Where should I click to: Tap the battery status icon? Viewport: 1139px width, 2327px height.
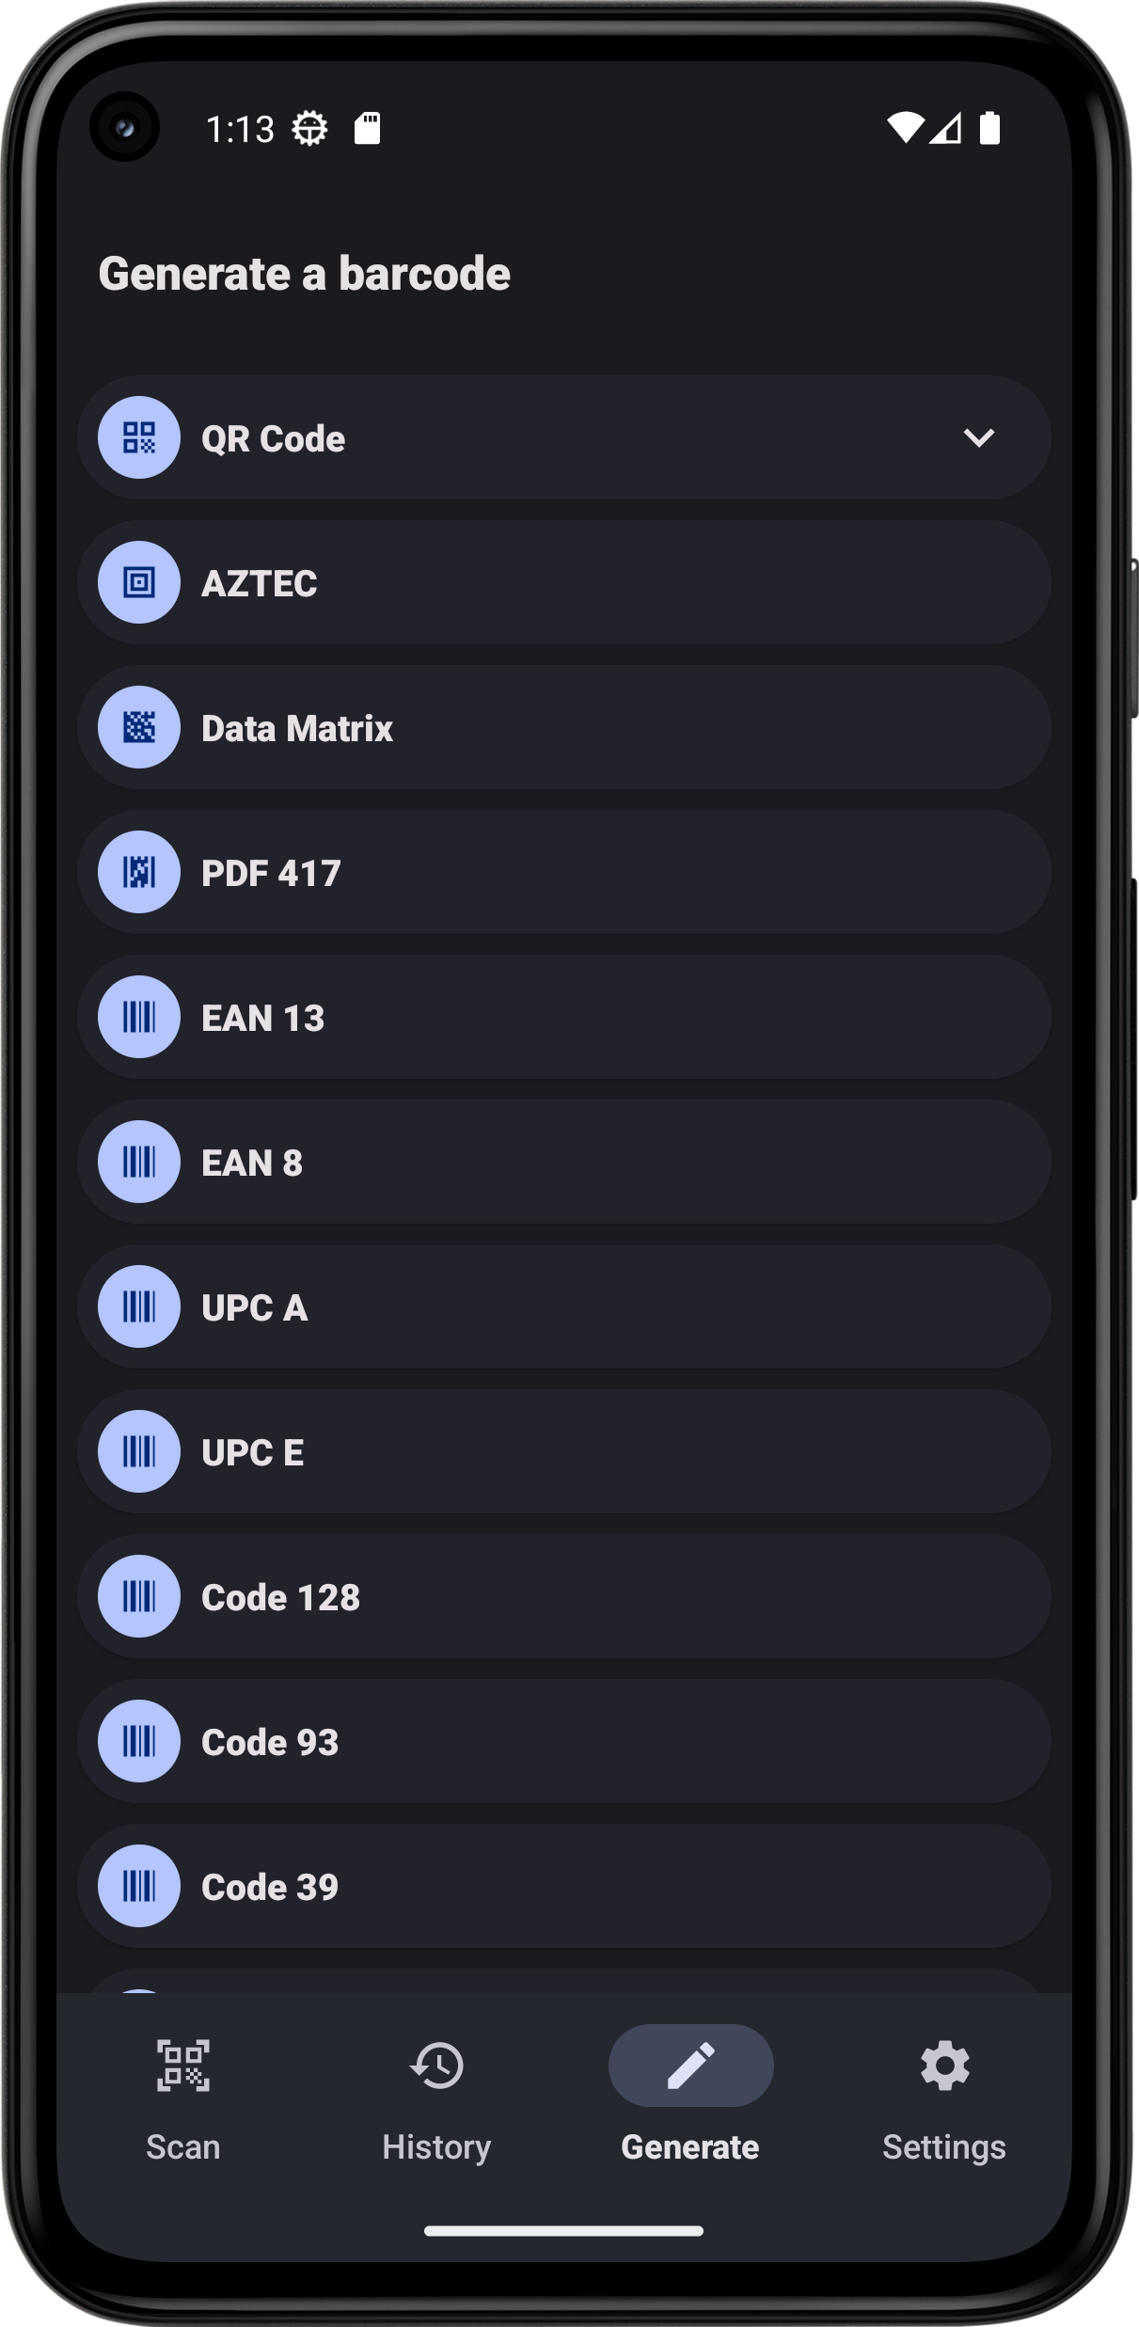(x=989, y=128)
